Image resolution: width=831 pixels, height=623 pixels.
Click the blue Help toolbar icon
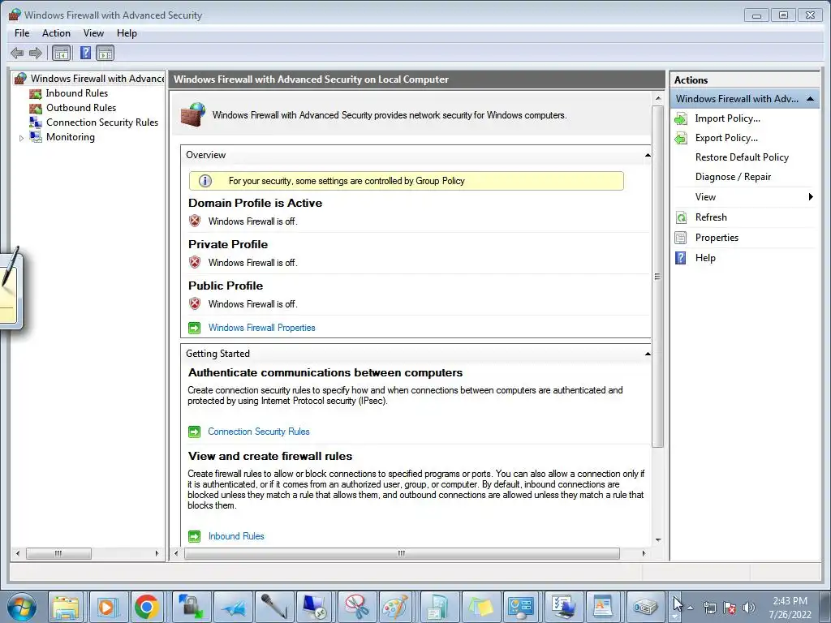(85, 53)
